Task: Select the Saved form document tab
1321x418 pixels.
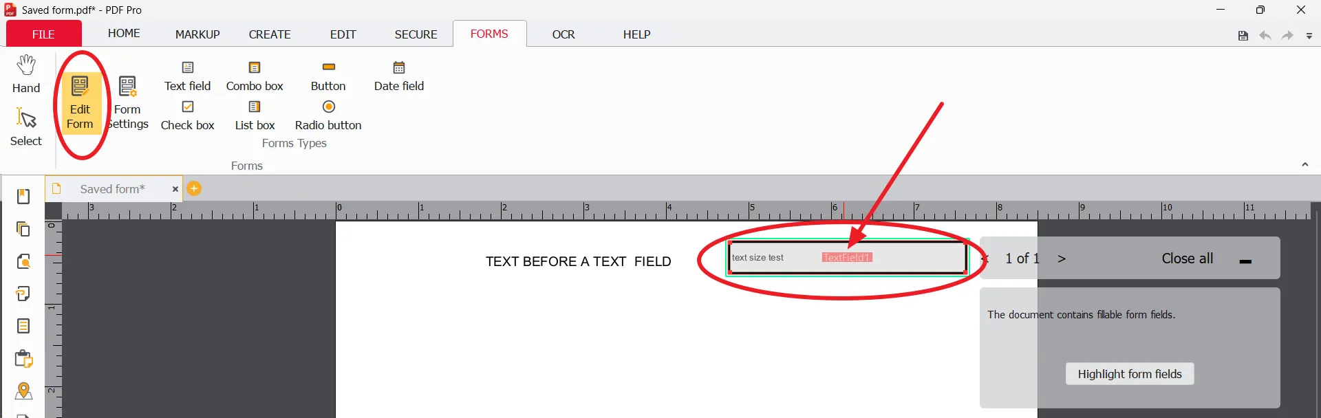Action: tap(112, 189)
